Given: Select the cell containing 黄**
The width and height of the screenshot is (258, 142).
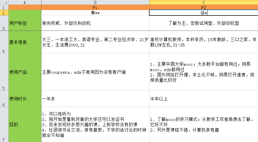Looking at the screenshot, I should coord(95,13).
